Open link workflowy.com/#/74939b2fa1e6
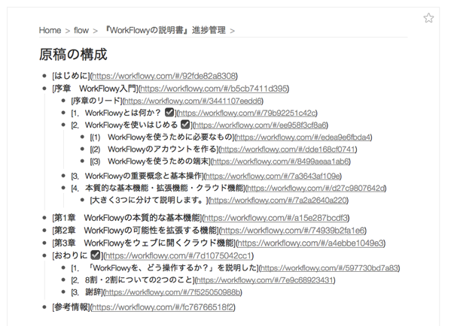Viewport: 451px width, 326px height. (293, 231)
